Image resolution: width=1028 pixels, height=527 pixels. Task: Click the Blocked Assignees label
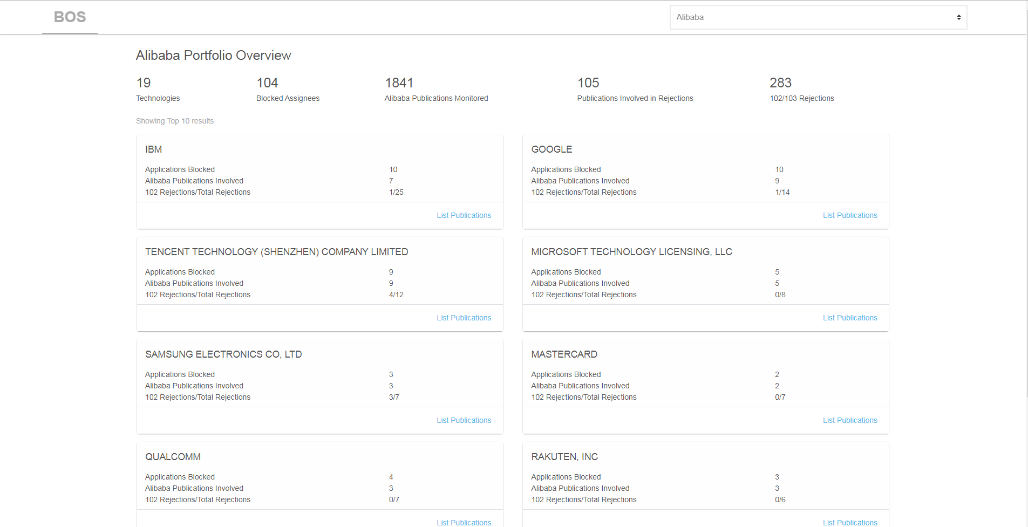click(x=288, y=98)
